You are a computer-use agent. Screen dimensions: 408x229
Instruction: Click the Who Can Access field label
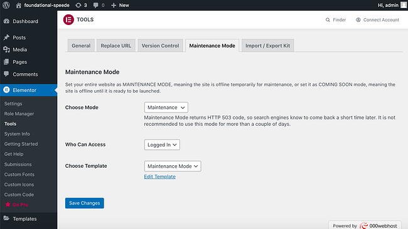[x=85, y=145]
